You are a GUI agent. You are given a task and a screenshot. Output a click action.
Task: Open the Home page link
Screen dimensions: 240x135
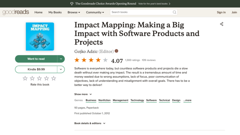coord(38,12)
